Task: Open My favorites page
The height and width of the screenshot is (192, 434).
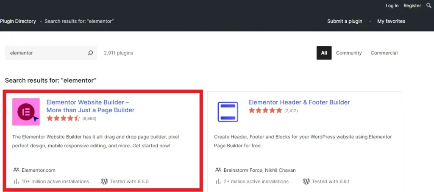Action: coord(391,21)
